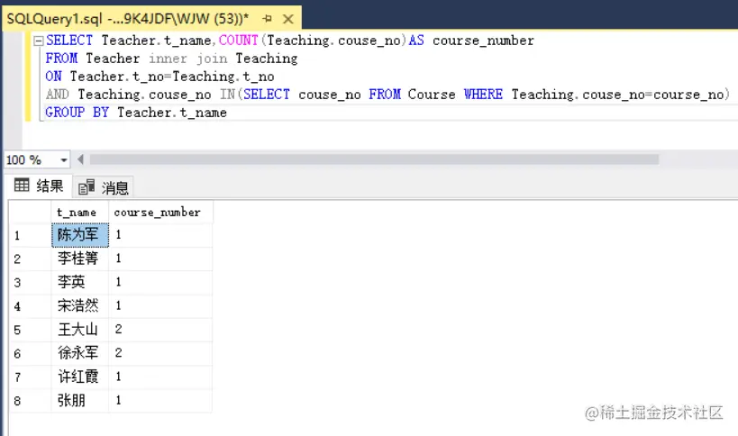Click 'inner join' text in the query
738x436 pixels.
coord(188,59)
